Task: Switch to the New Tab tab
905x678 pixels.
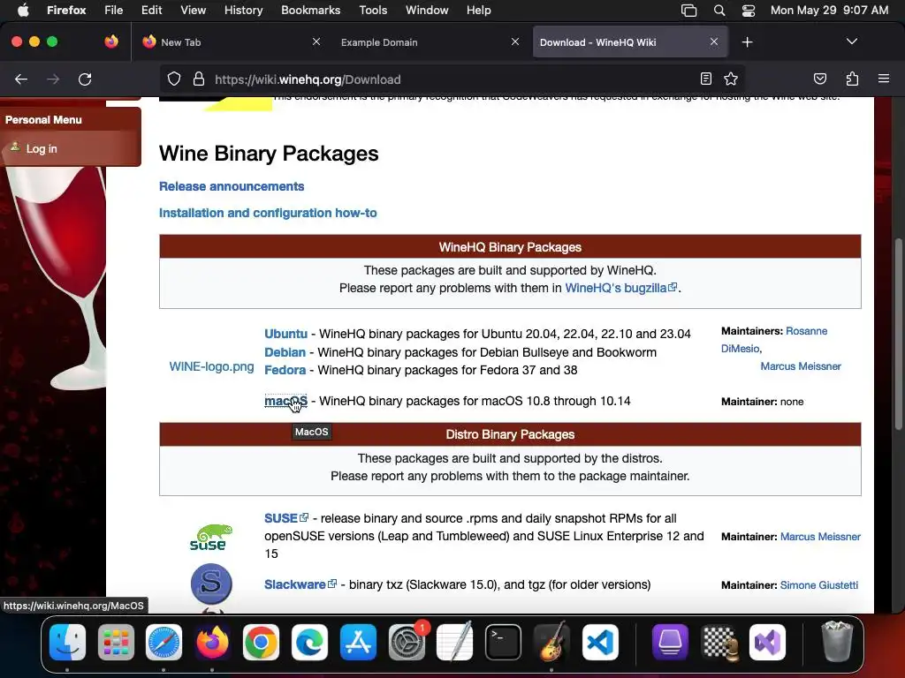Action: coord(231,42)
